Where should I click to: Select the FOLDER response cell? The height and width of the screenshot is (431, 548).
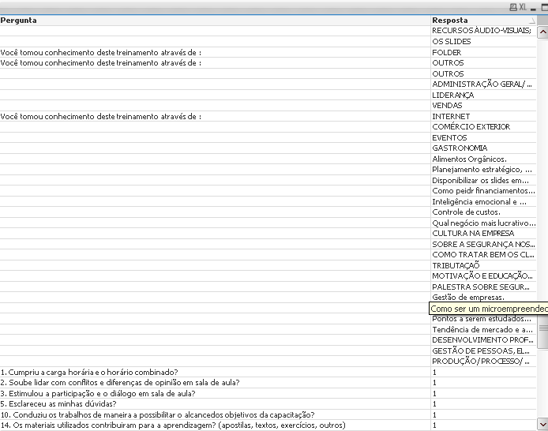[x=483, y=52]
